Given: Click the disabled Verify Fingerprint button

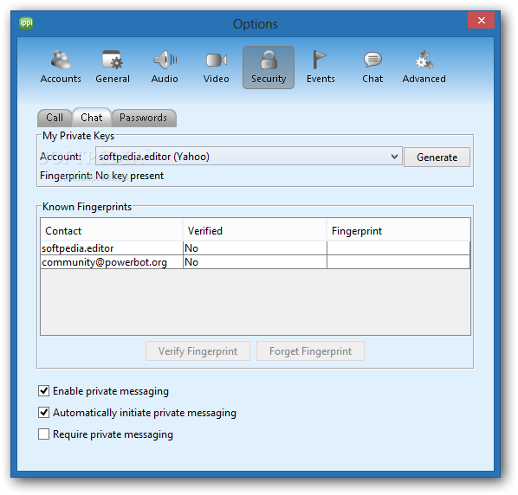Looking at the screenshot, I should [197, 351].
